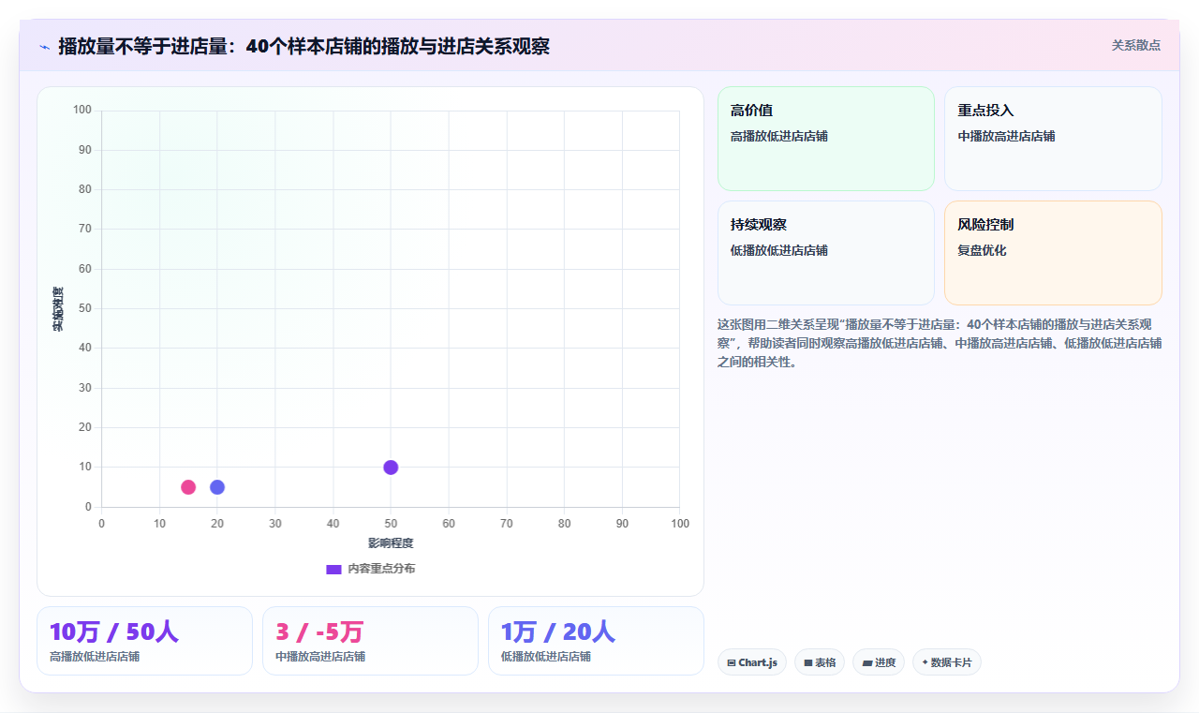1199x713 pixels.
Task: Click 高播放低进店店铺 text in 高价值 card
Action: tap(779, 136)
